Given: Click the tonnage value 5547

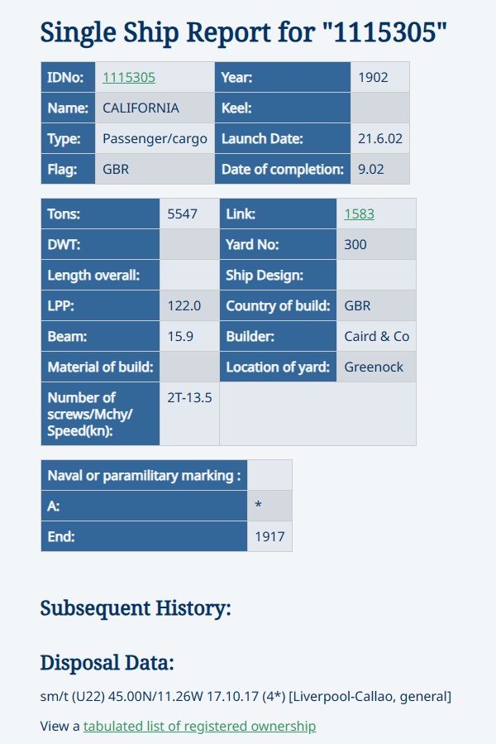Looking at the screenshot, I should click(183, 214).
